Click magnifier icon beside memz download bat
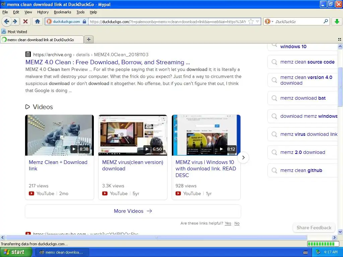The height and width of the screenshot is (257, 343). coord(274,98)
